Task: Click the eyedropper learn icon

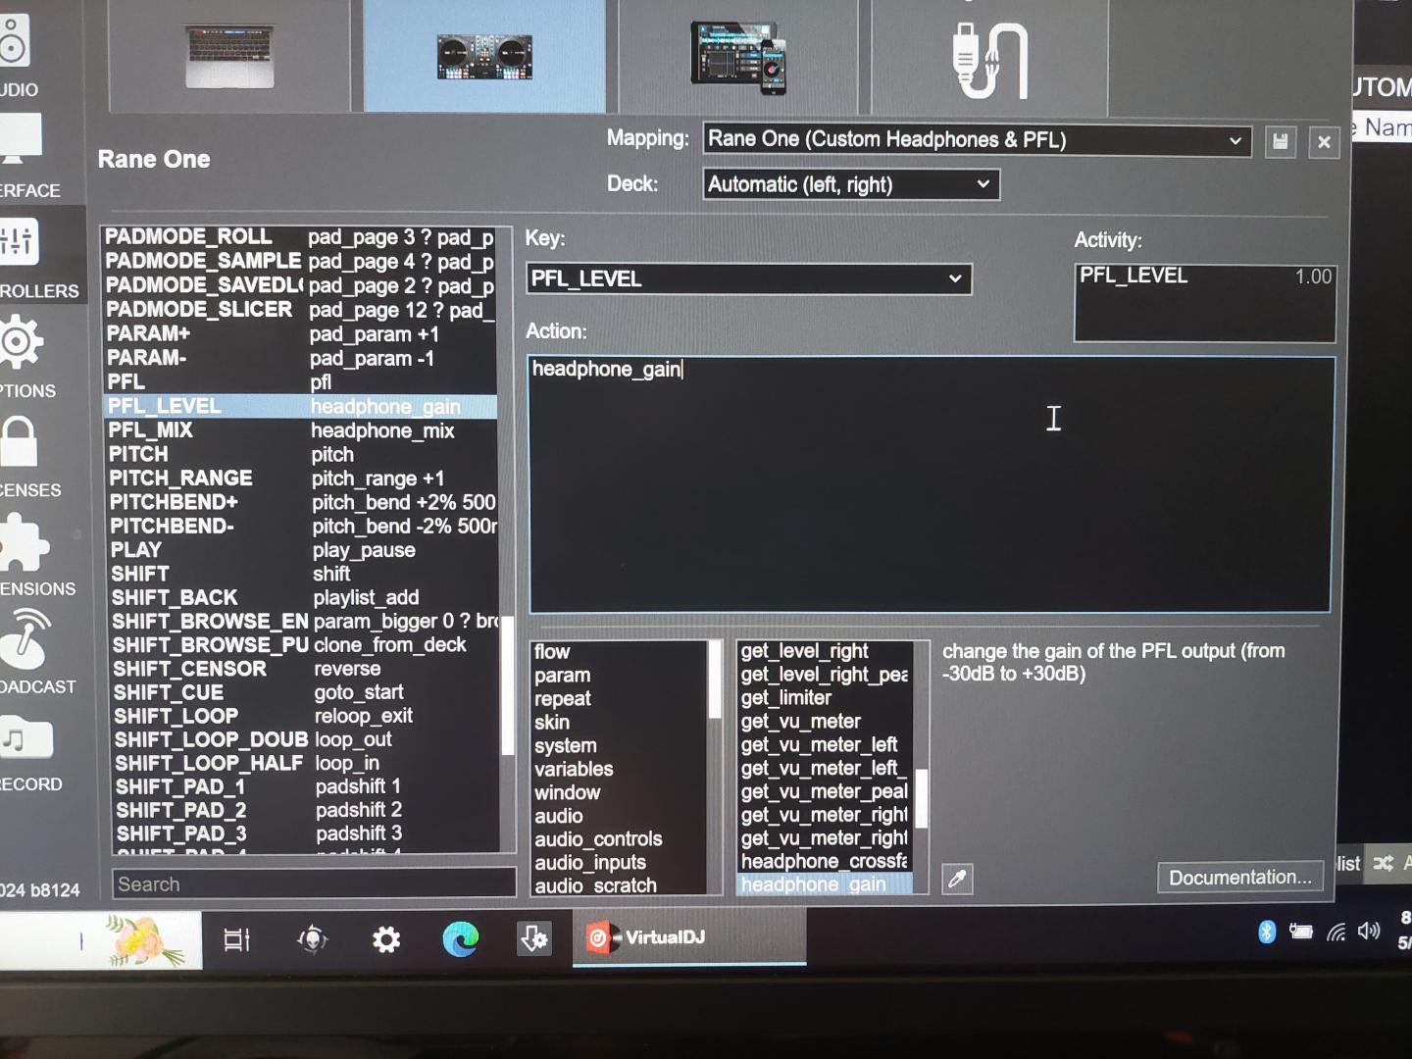Action: click(957, 879)
